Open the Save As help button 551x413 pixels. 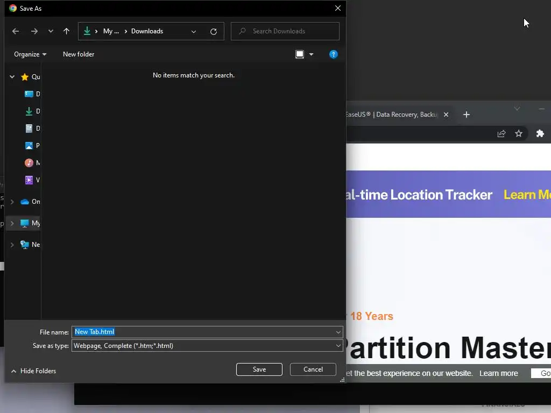click(334, 54)
